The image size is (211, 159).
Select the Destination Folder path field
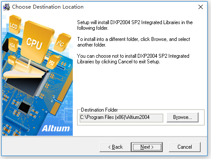121,118
